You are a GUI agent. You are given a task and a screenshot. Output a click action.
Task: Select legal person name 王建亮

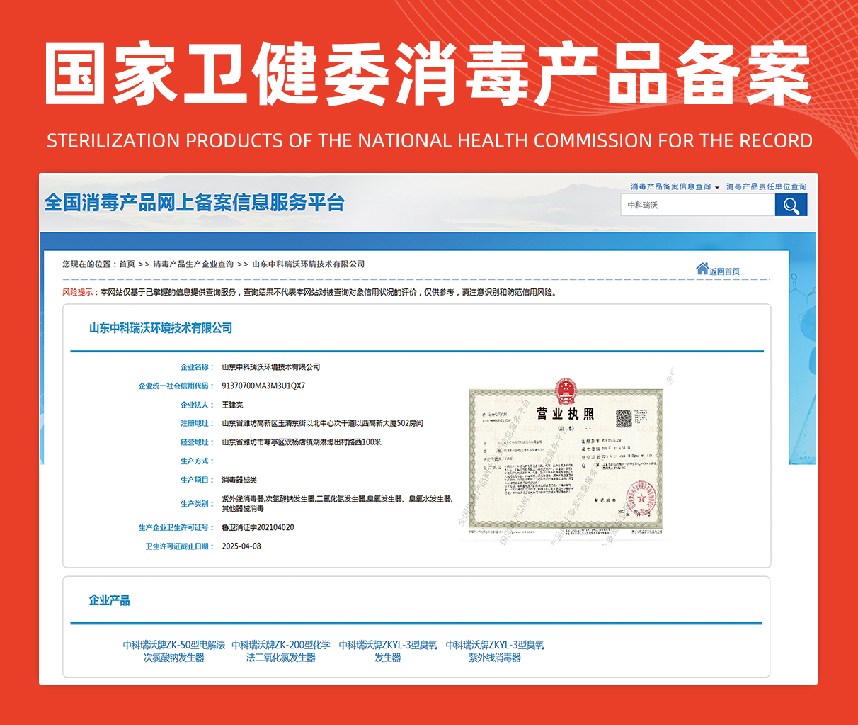(232, 405)
